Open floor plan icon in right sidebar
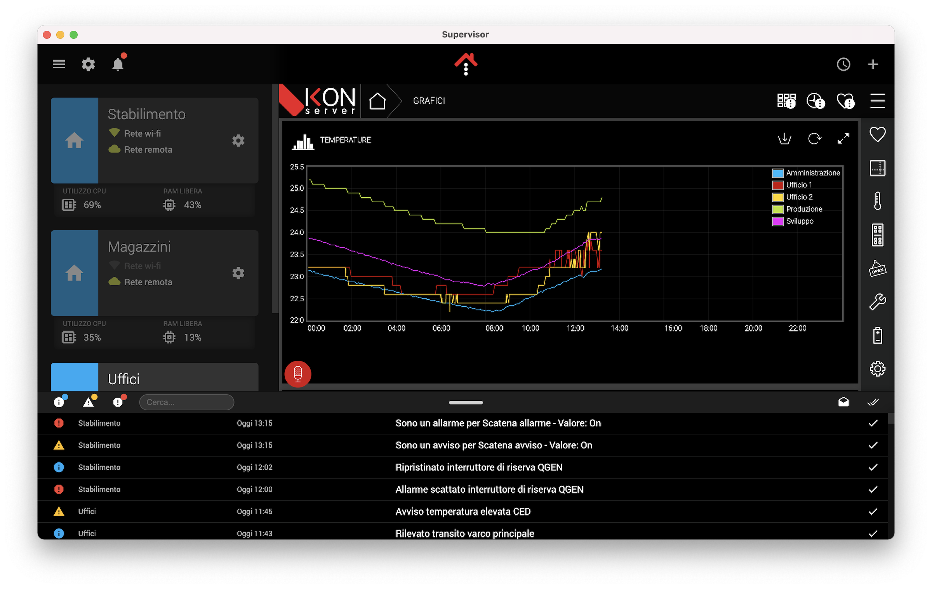 [x=877, y=168]
